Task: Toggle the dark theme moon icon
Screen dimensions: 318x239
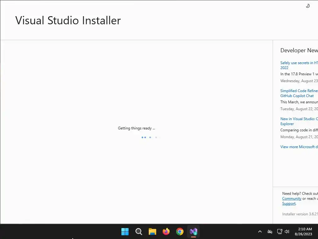Action: pyautogui.click(x=308, y=6)
